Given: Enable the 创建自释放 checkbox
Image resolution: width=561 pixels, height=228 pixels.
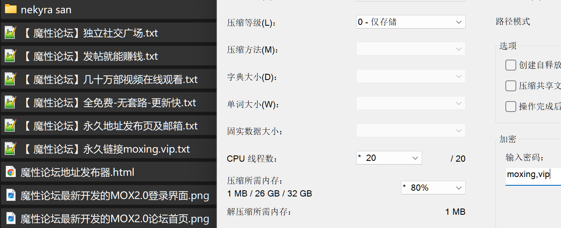Looking at the screenshot, I should 511,65.
